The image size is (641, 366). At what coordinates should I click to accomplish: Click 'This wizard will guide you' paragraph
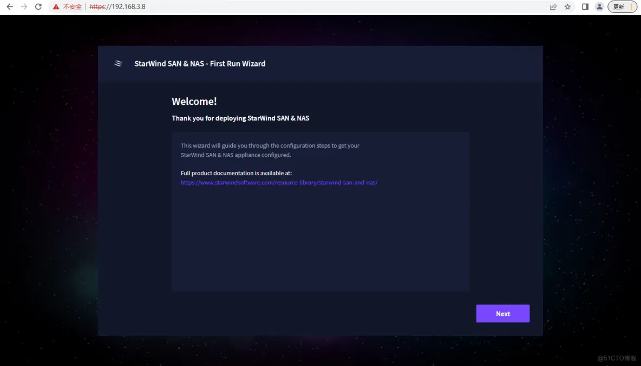(270, 150)
